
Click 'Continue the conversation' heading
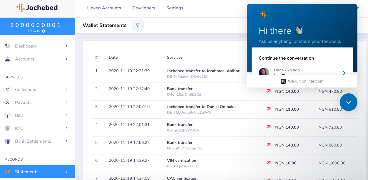(286, 58)
